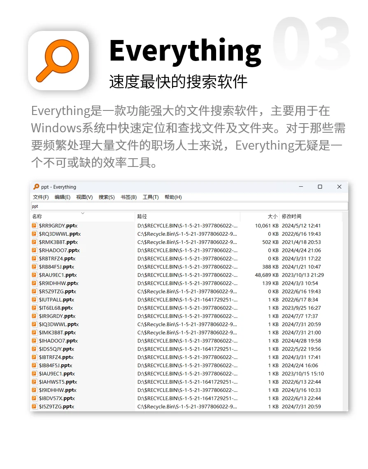
Task: Click the 路径 column header
Action: tap(141, 216)
